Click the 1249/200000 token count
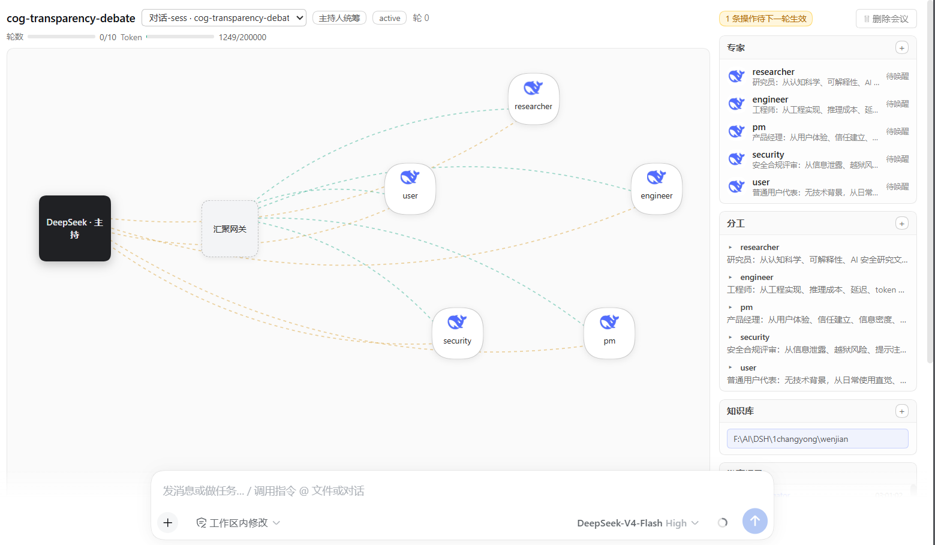The width and height of the screenshot is (935, 545). point(242,37)
